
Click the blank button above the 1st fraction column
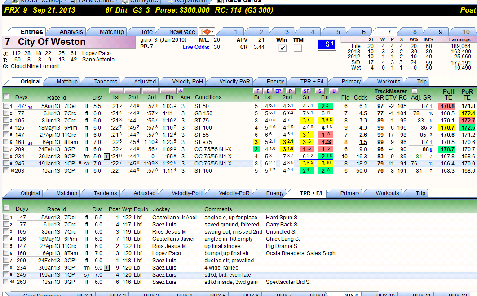coord(116,91)
